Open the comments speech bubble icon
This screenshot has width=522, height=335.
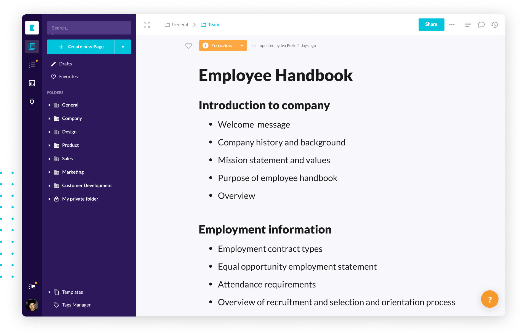pyautogui.click(x=481, y=25)
